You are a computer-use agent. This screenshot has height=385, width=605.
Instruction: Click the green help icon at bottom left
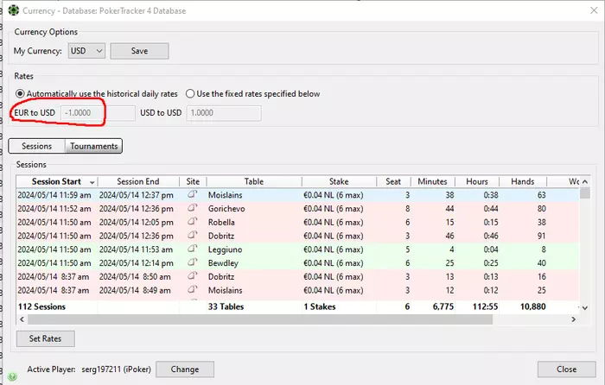(12, 376)
